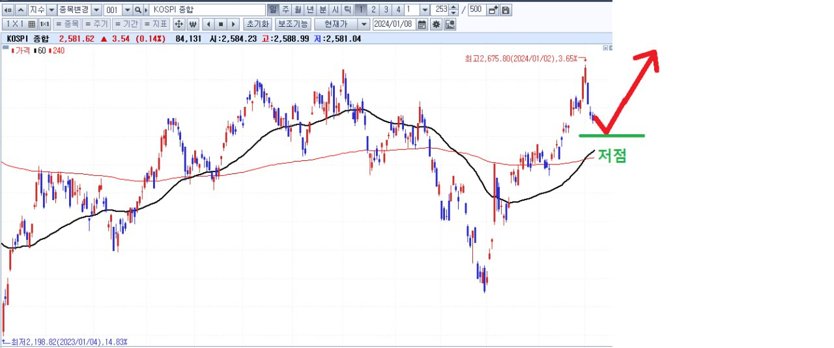Click the add new chart window icon

point(493,10)
